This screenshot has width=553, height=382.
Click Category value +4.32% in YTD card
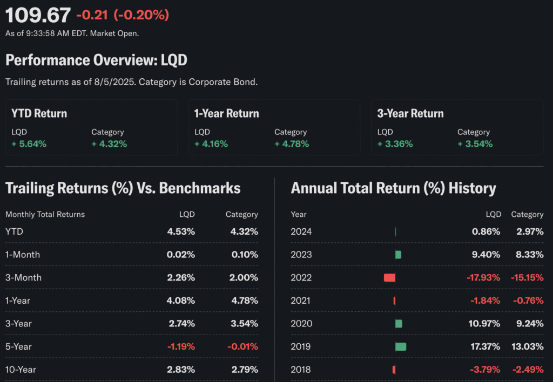tap(109, 144)
